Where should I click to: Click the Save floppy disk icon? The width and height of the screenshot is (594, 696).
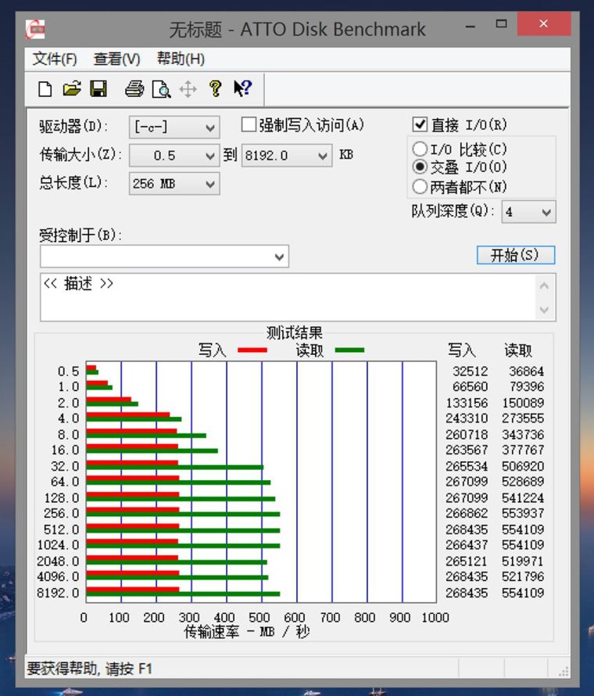tap(98, 89)
